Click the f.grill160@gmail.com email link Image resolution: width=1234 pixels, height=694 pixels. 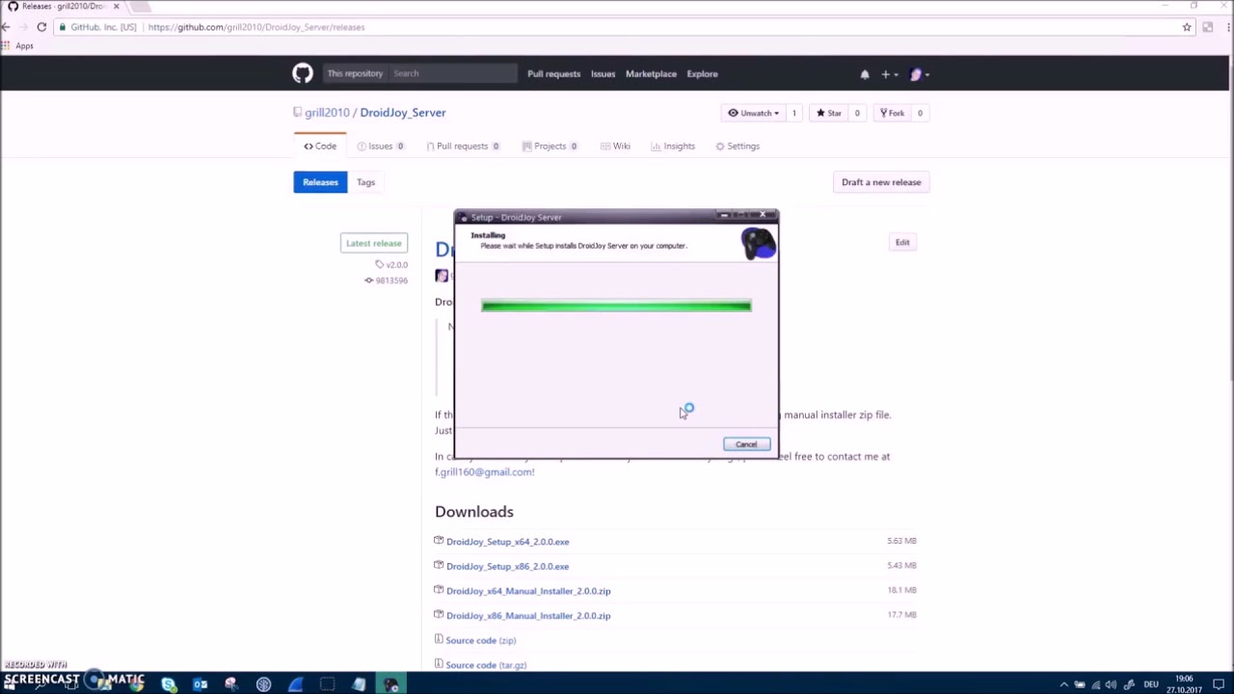(x=484, y=472)
